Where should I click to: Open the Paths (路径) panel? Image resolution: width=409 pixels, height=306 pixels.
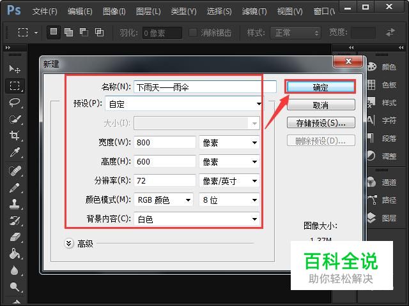pyautogui.click(x=382, y=200)
